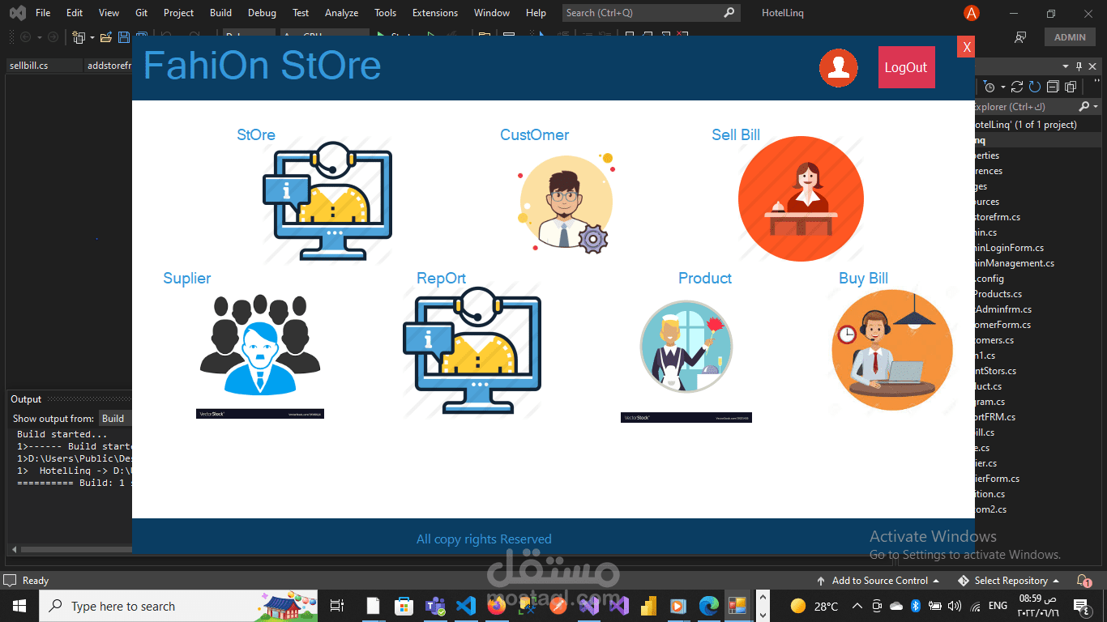
Task: Open Select Repository dropdown
Action: [x=1010, y=581]
